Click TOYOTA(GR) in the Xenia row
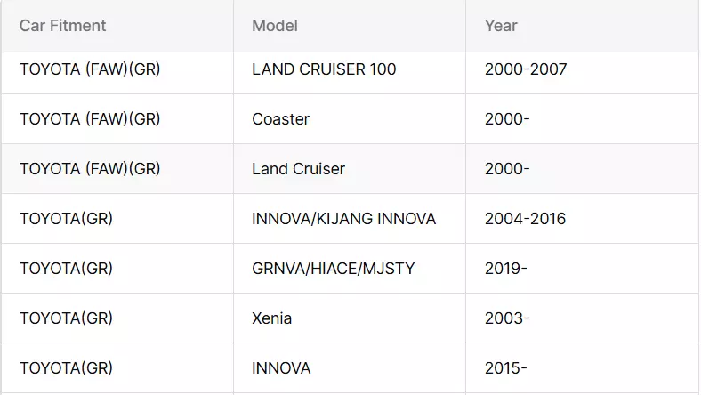The height and width of the screenshot is (395, 701). (x=66, y=318)
